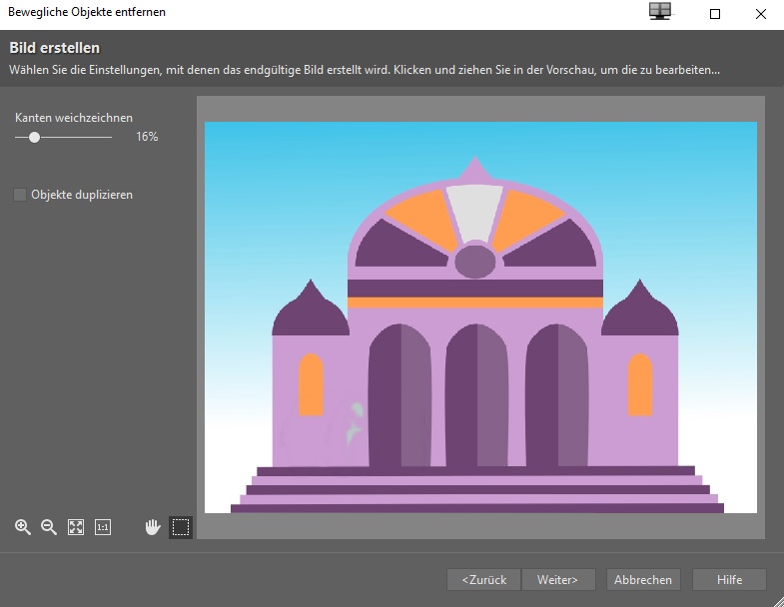Click the resize grip at window corner
784x607 pixels.
pyautogui.click(x=777, y=600)
